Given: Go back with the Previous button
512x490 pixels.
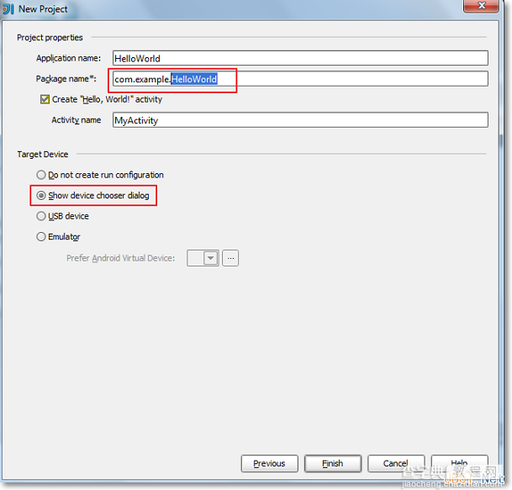Looking at the screenshot, I should coord(269,464).
